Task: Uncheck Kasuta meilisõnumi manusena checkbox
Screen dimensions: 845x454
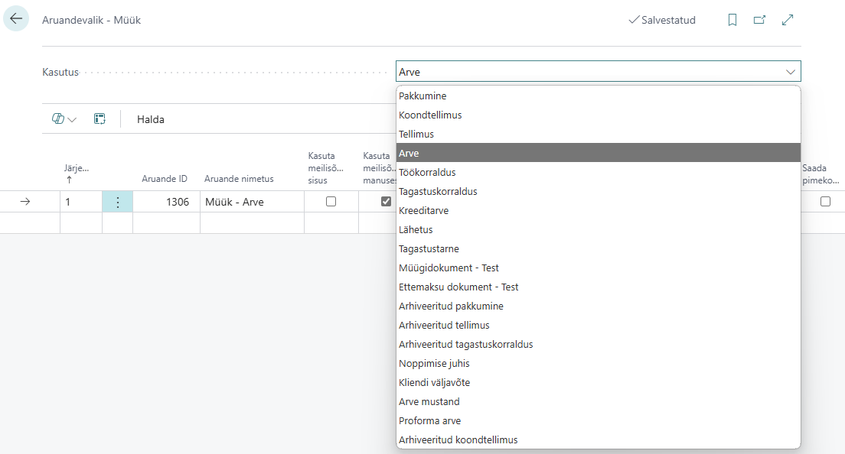Action: click(x=386, y=202)
